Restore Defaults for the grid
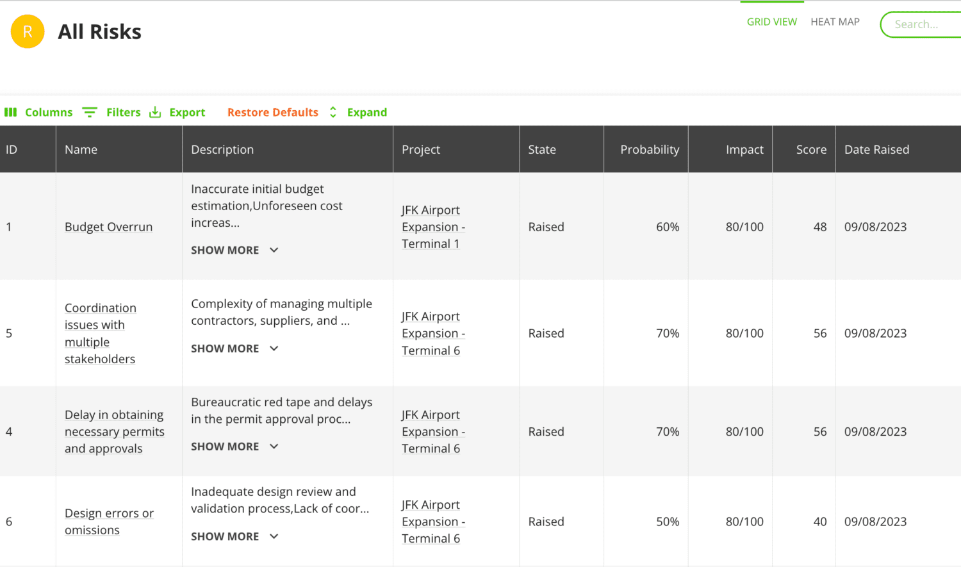961x567 pixels. [x=273, y=112]
